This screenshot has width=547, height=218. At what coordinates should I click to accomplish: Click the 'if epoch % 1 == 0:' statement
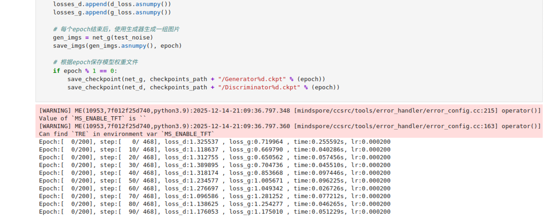tap(85, 71)
